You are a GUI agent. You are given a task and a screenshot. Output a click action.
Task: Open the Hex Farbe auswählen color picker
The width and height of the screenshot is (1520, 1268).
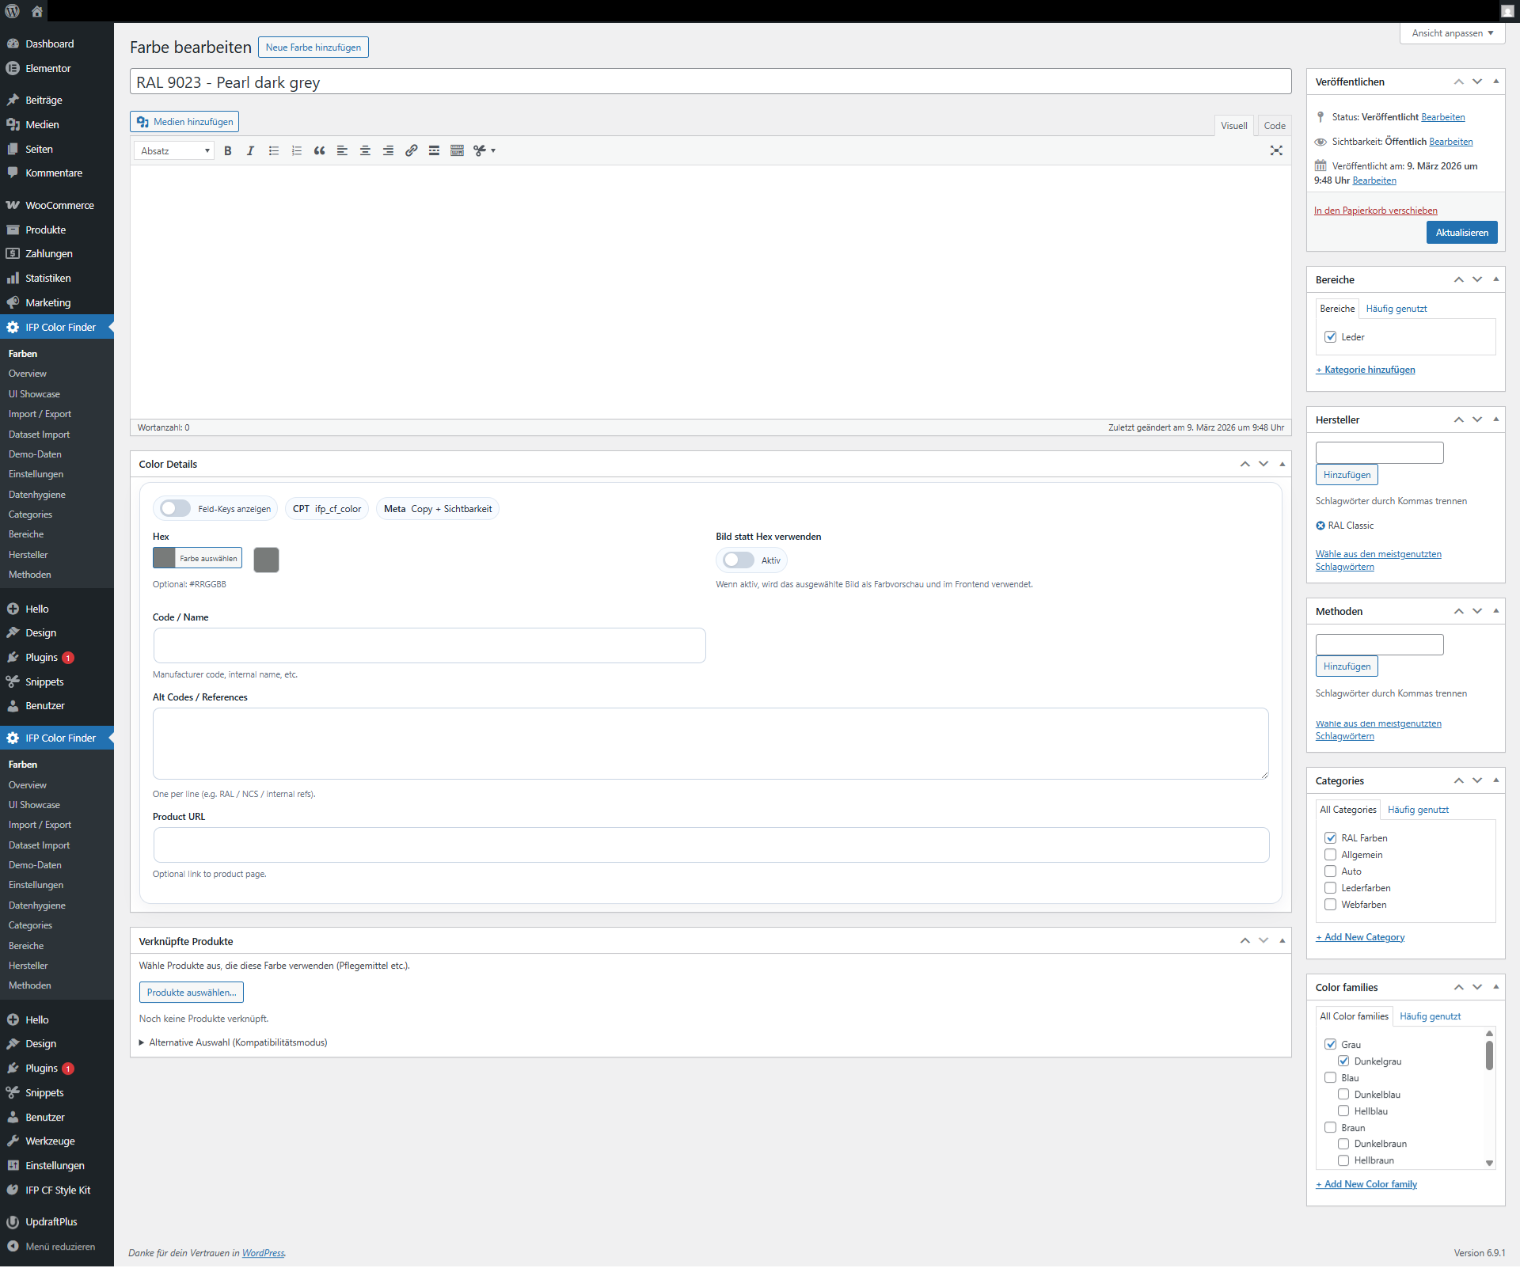(198, 559)
